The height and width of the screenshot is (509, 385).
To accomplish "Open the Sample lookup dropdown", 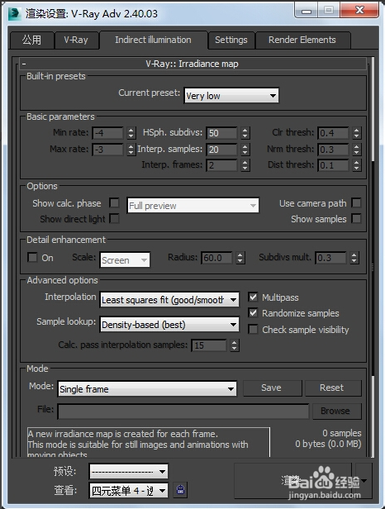I will [169, 324].
